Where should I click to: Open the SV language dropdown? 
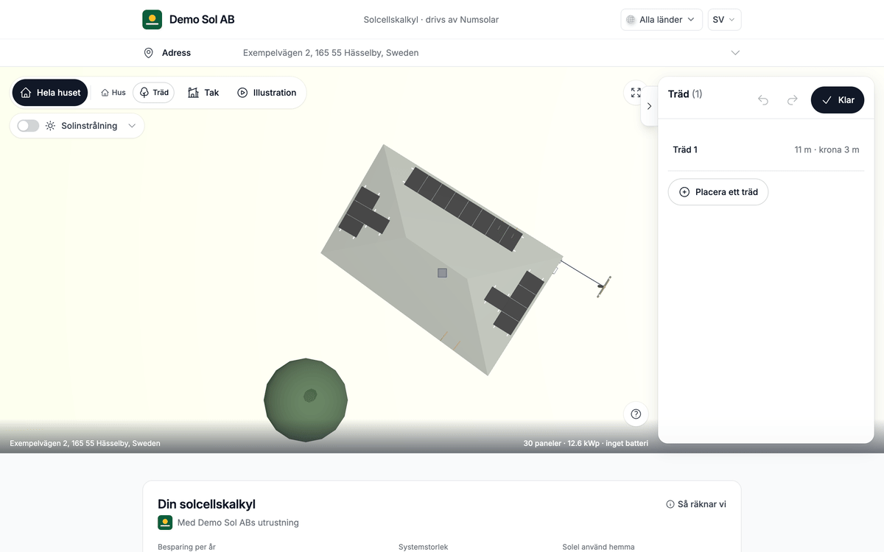724,20
